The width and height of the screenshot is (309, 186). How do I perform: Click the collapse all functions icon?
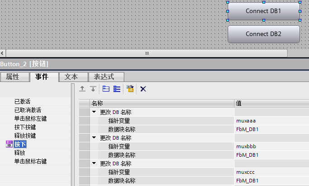coord(117,89)
